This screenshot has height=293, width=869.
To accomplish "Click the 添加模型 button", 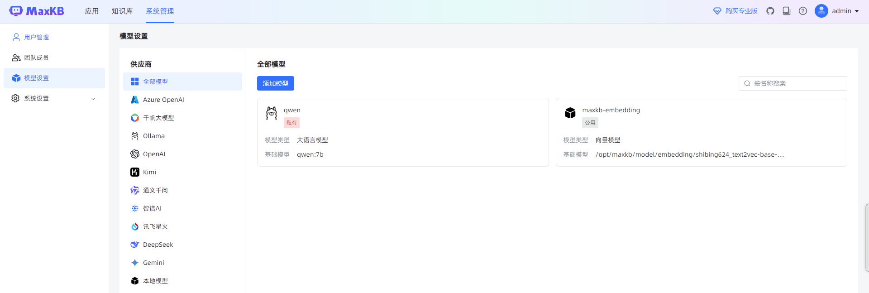I will [275, 83].
